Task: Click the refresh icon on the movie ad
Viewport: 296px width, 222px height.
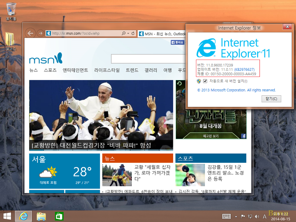Action: (179, 83)
